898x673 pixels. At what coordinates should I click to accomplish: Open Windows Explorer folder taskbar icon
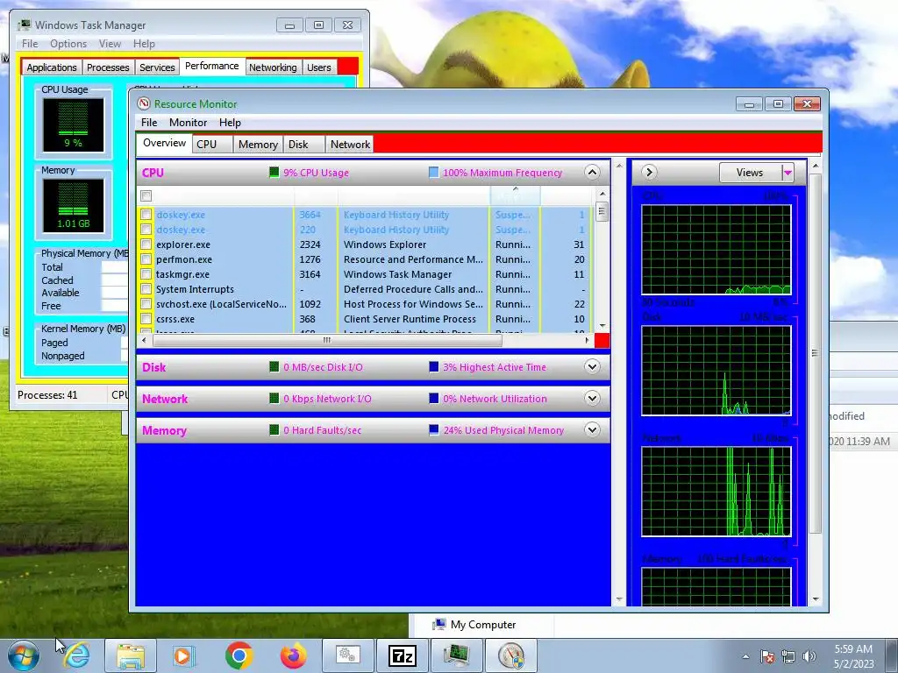coord(130,655)
